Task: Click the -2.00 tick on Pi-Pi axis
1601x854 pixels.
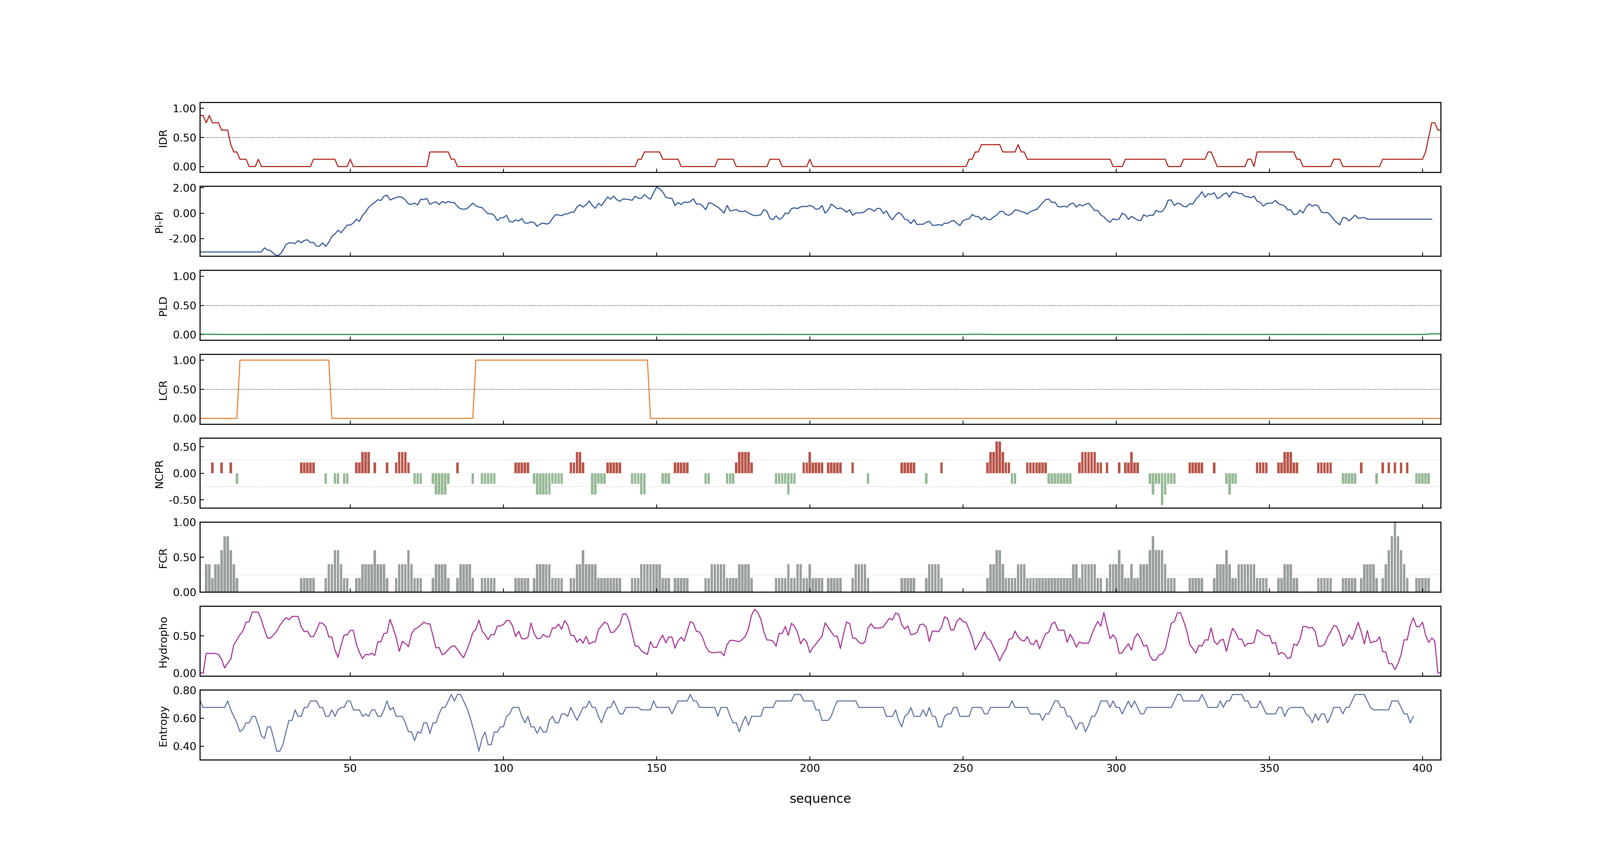Action: (182, 239)
